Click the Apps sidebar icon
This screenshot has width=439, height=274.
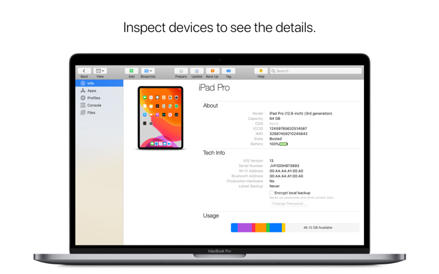83,91
